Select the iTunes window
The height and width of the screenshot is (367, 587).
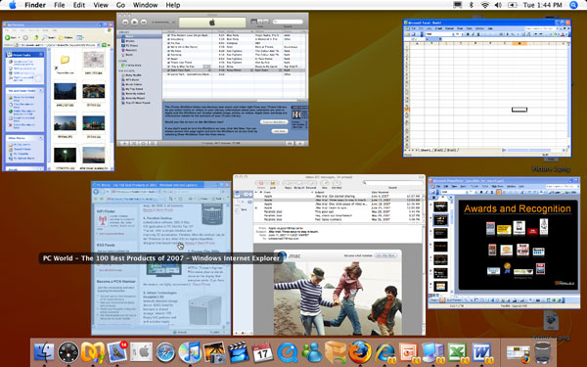tap(212, 79)
